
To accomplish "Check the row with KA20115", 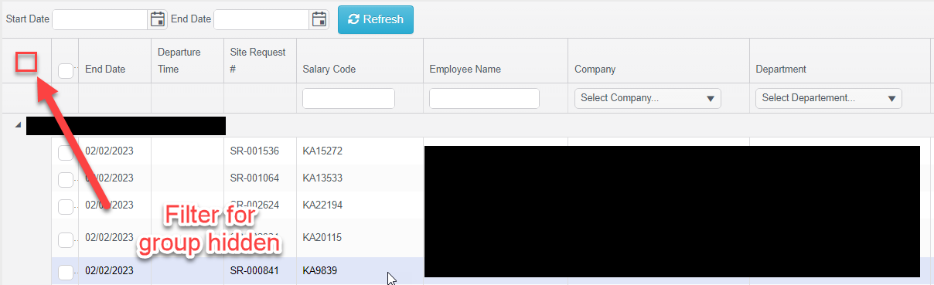I will (66, 239).
